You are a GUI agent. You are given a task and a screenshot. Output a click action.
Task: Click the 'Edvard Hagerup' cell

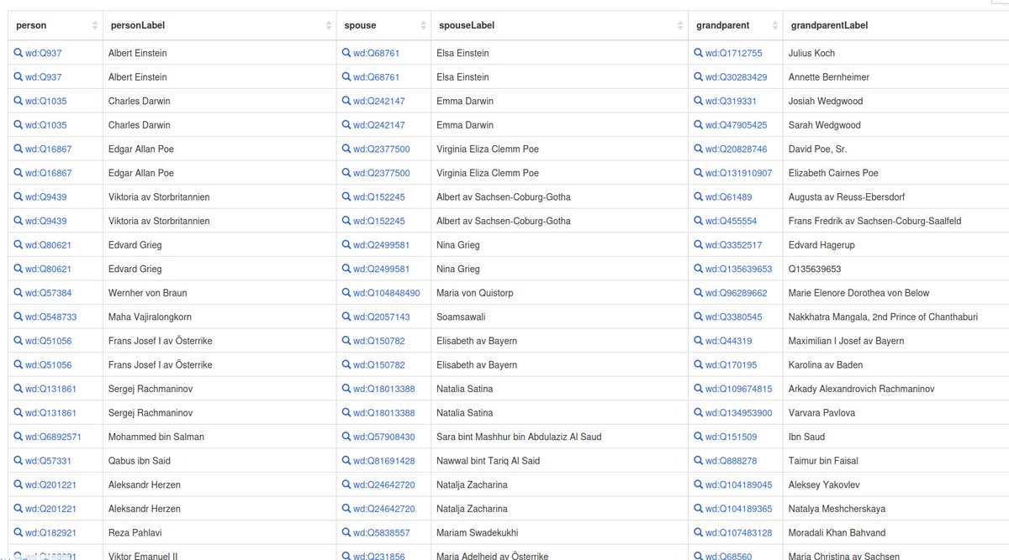[x=895, y=244]
